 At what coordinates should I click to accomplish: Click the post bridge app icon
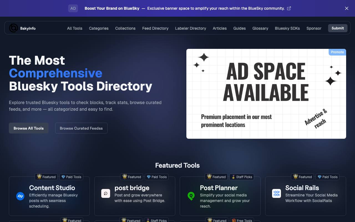coord(106,193)
